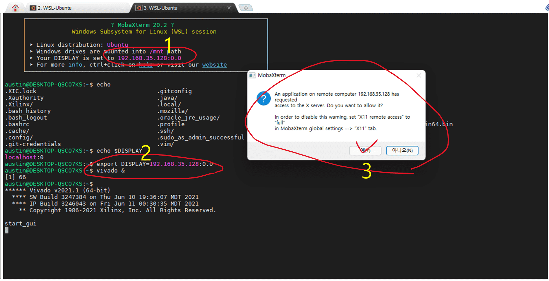Open the home tab with house icon
549x281 pixels.
coord(15,8)
